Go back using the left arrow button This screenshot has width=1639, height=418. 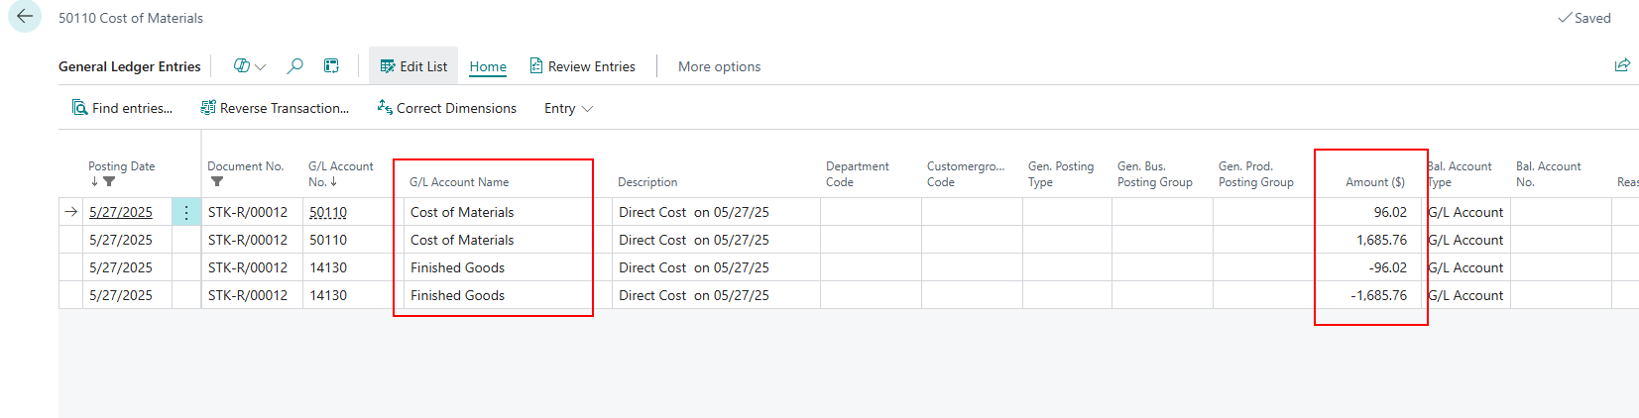pyautogui.click(x=25, y=17)
